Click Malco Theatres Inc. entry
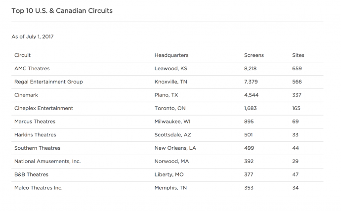341x211 pixels. [x=39, y=188]
